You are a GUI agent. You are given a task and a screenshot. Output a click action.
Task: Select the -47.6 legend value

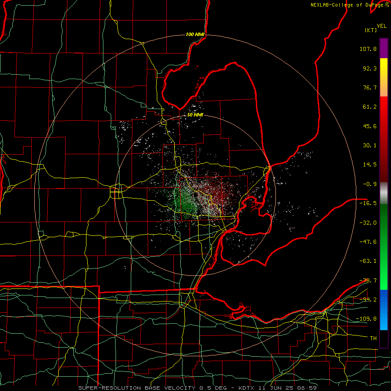point(368,242)
